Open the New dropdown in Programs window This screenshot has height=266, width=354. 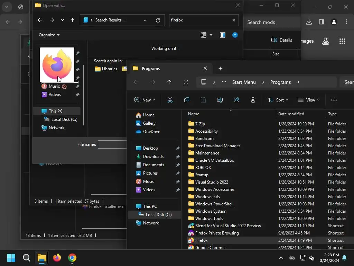[x=145, y=100]
